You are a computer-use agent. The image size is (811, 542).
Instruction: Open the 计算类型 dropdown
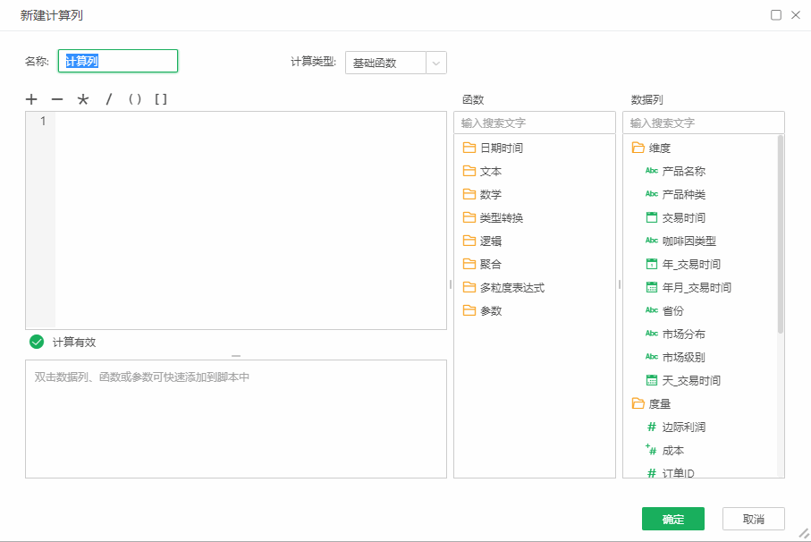435,62
